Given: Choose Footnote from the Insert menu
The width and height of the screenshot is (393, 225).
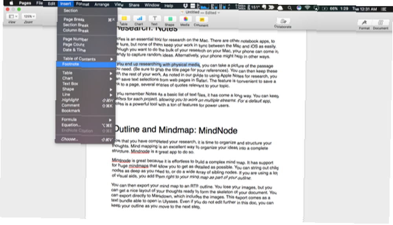Looking at the screenshot, I should click(86, 64).
